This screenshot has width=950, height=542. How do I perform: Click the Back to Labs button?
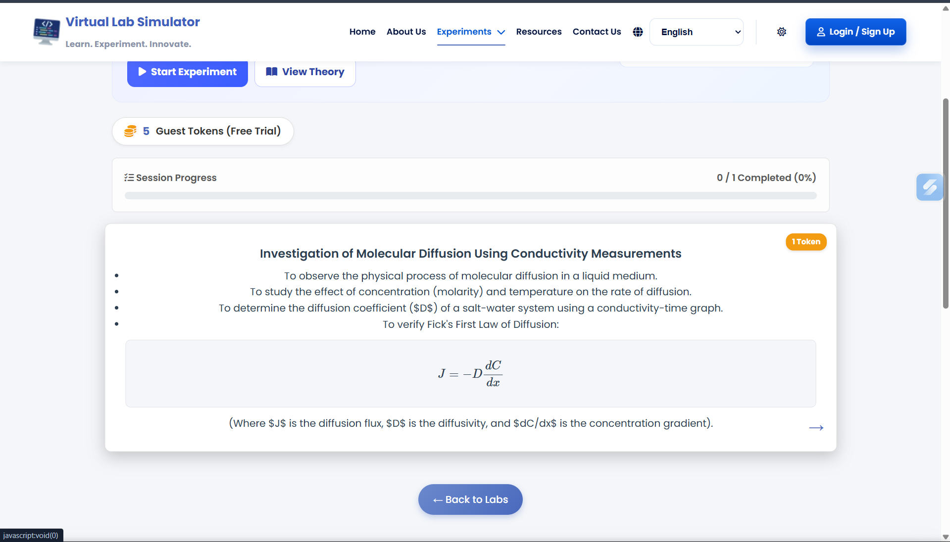pos(470,499)
